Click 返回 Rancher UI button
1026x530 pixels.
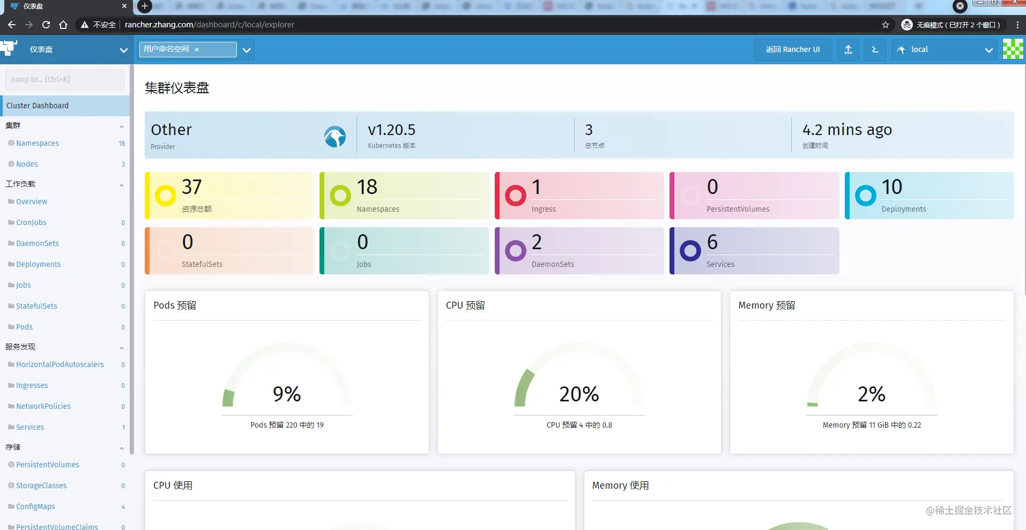click(x=793, y=49)
